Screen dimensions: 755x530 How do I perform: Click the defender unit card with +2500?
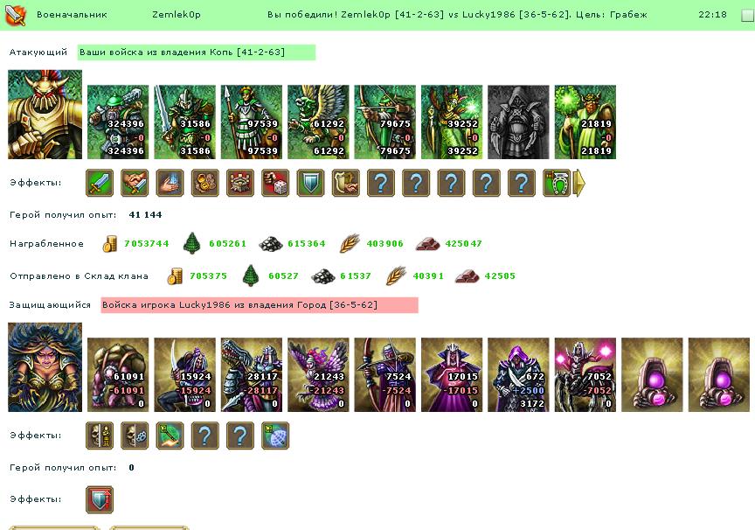[518, 375]
